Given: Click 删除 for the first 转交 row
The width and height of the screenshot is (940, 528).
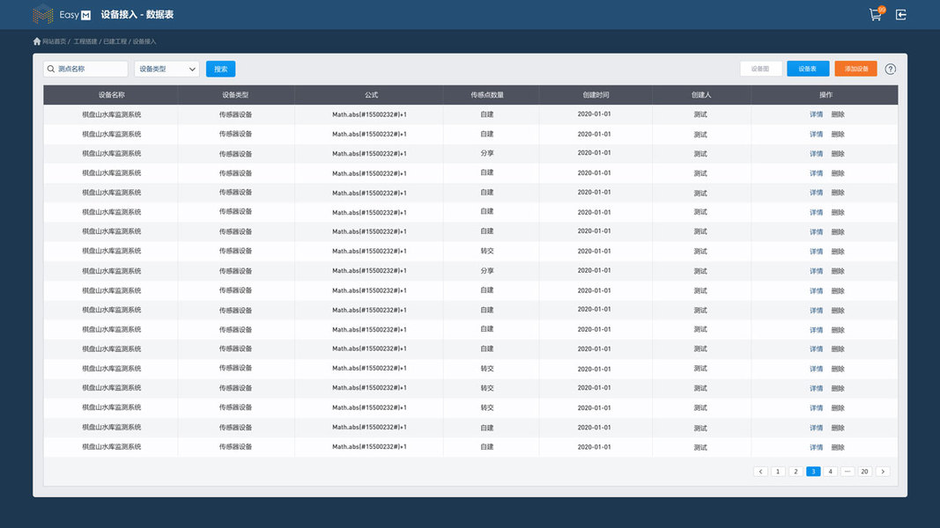Looking at the screenshot, I should pos(838,252).
